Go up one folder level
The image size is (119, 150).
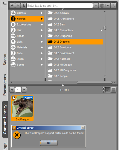(x=24, y=6)
